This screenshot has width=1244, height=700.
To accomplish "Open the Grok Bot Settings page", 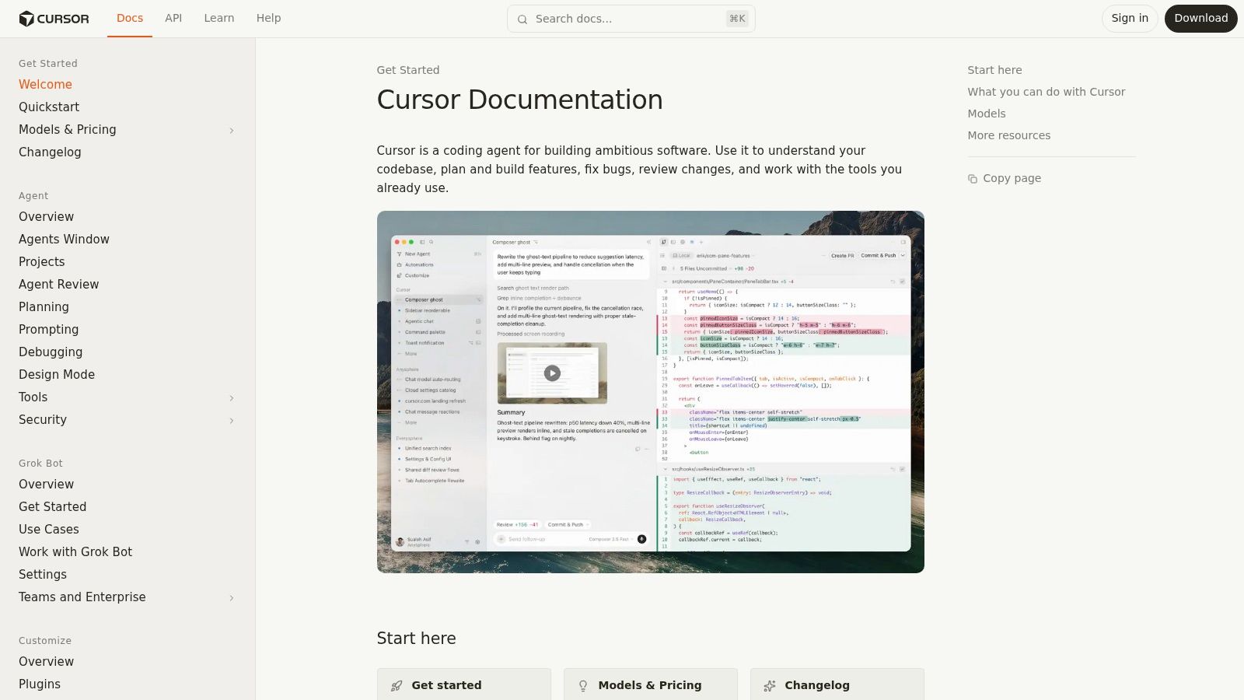I will click(43, 575).
